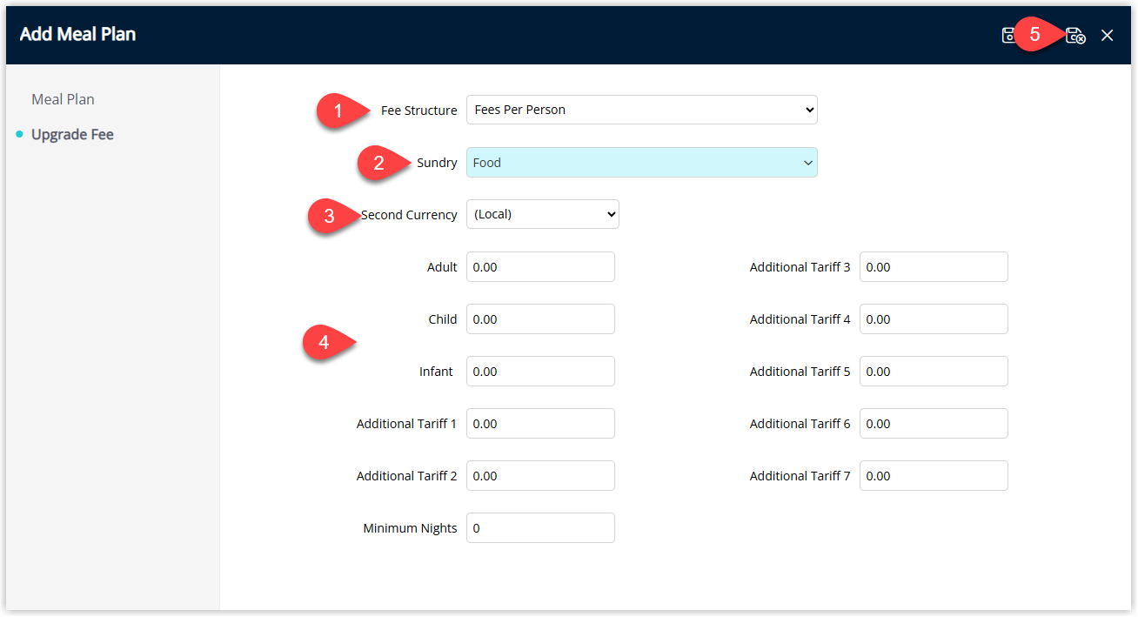Screen dimensions: 1138x617
Task: Click the Adult fee input field
Action: 540,267
